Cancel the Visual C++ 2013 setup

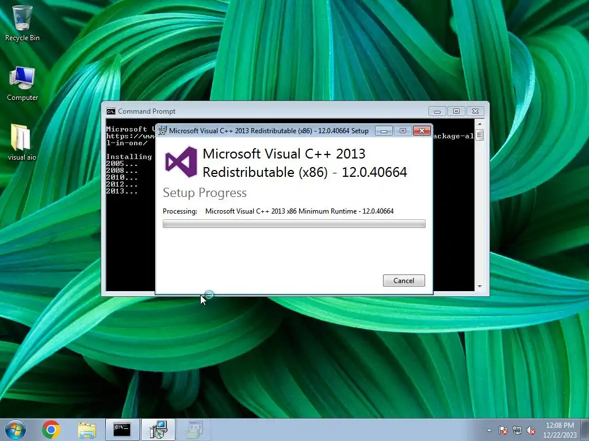pyautogui.click(x=404, y=280)
